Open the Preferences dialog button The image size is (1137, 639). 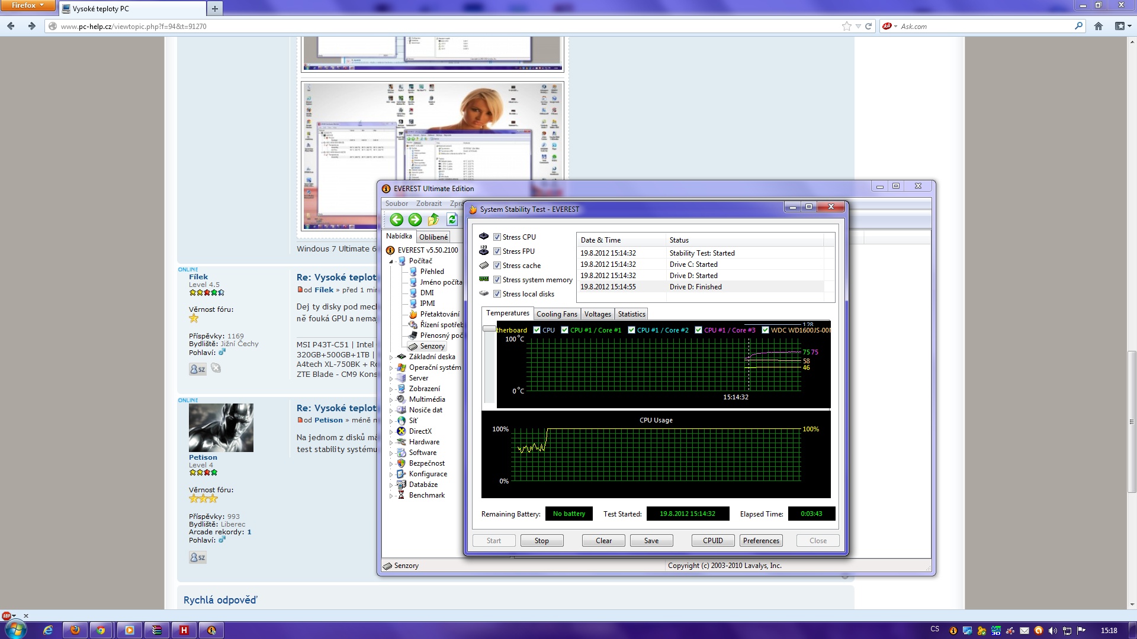[x=761, y=541]
